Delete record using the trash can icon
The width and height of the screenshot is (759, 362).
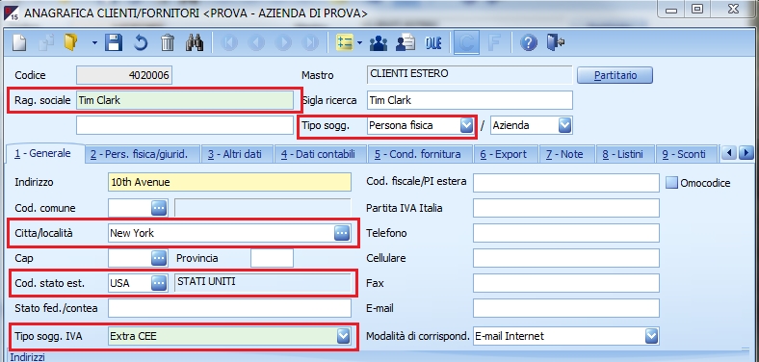[x=168, y=43]
